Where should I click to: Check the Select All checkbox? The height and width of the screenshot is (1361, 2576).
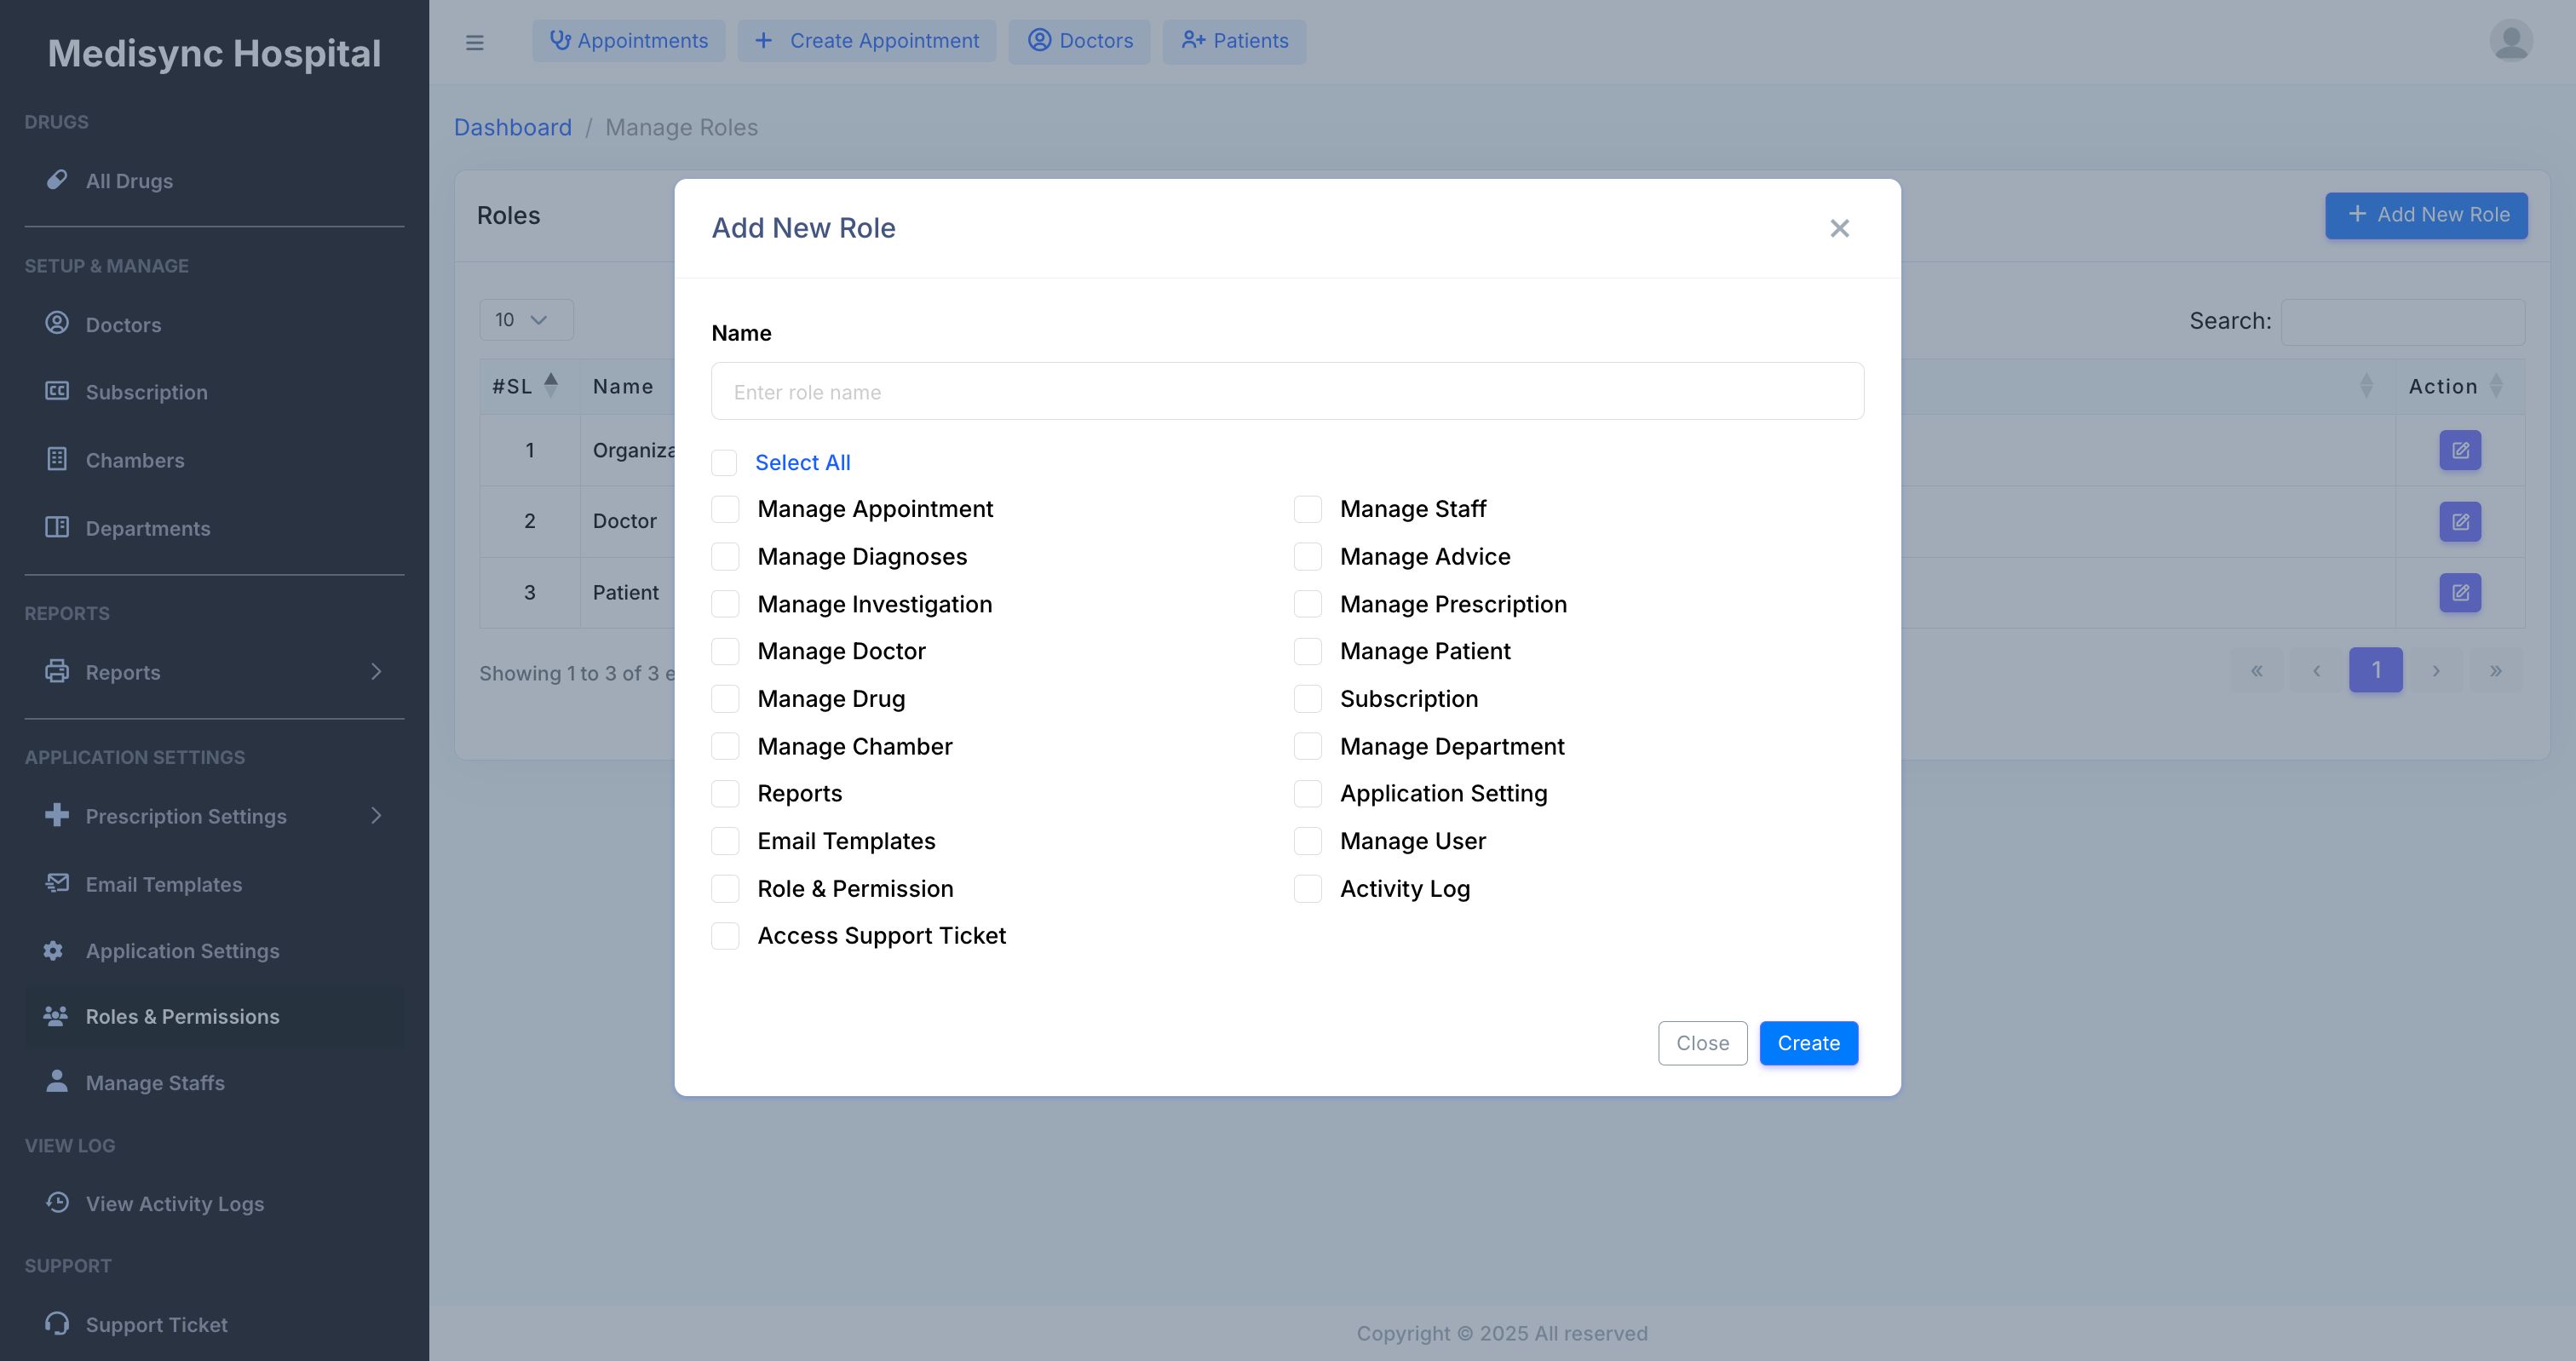click(724, 462)
